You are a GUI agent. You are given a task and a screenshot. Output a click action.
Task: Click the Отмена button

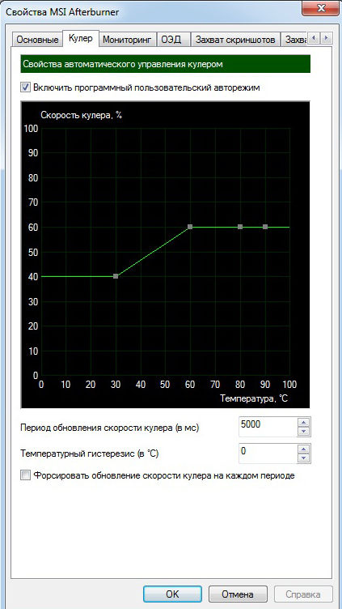pos(238,594)
